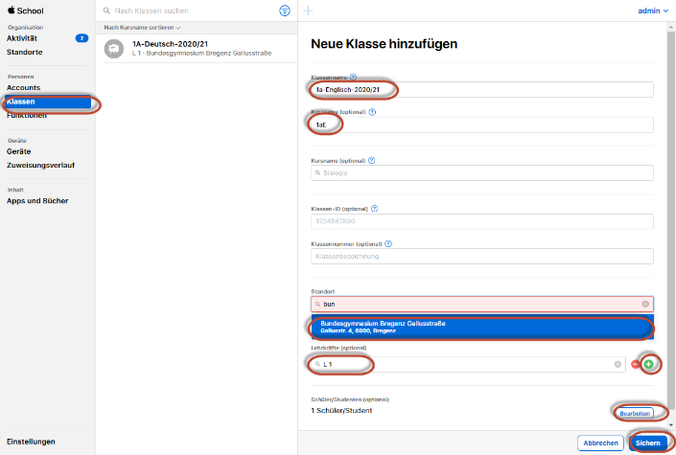This screenshot has height=455, width=676.
Task: Click the Sichern button
Action: click(x=649, y=443)
